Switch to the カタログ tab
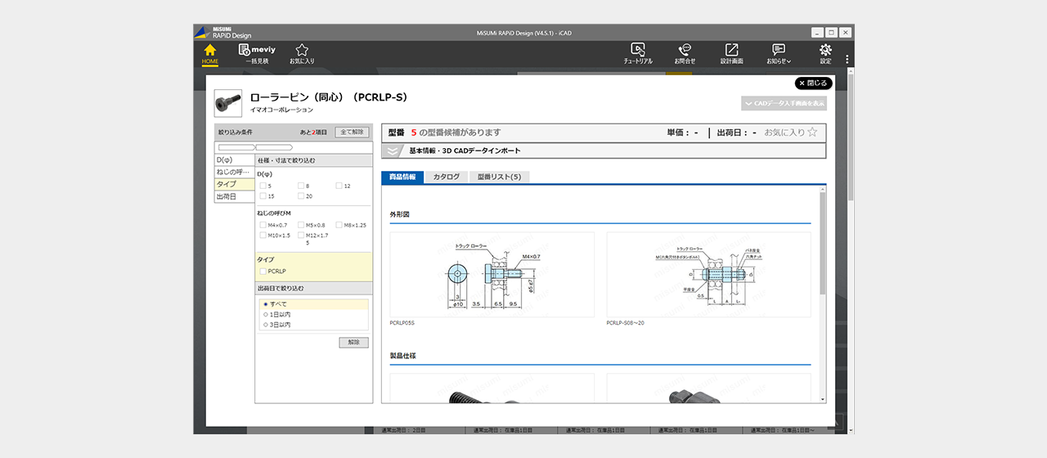The image size is (1047, 458). point(446,177)
